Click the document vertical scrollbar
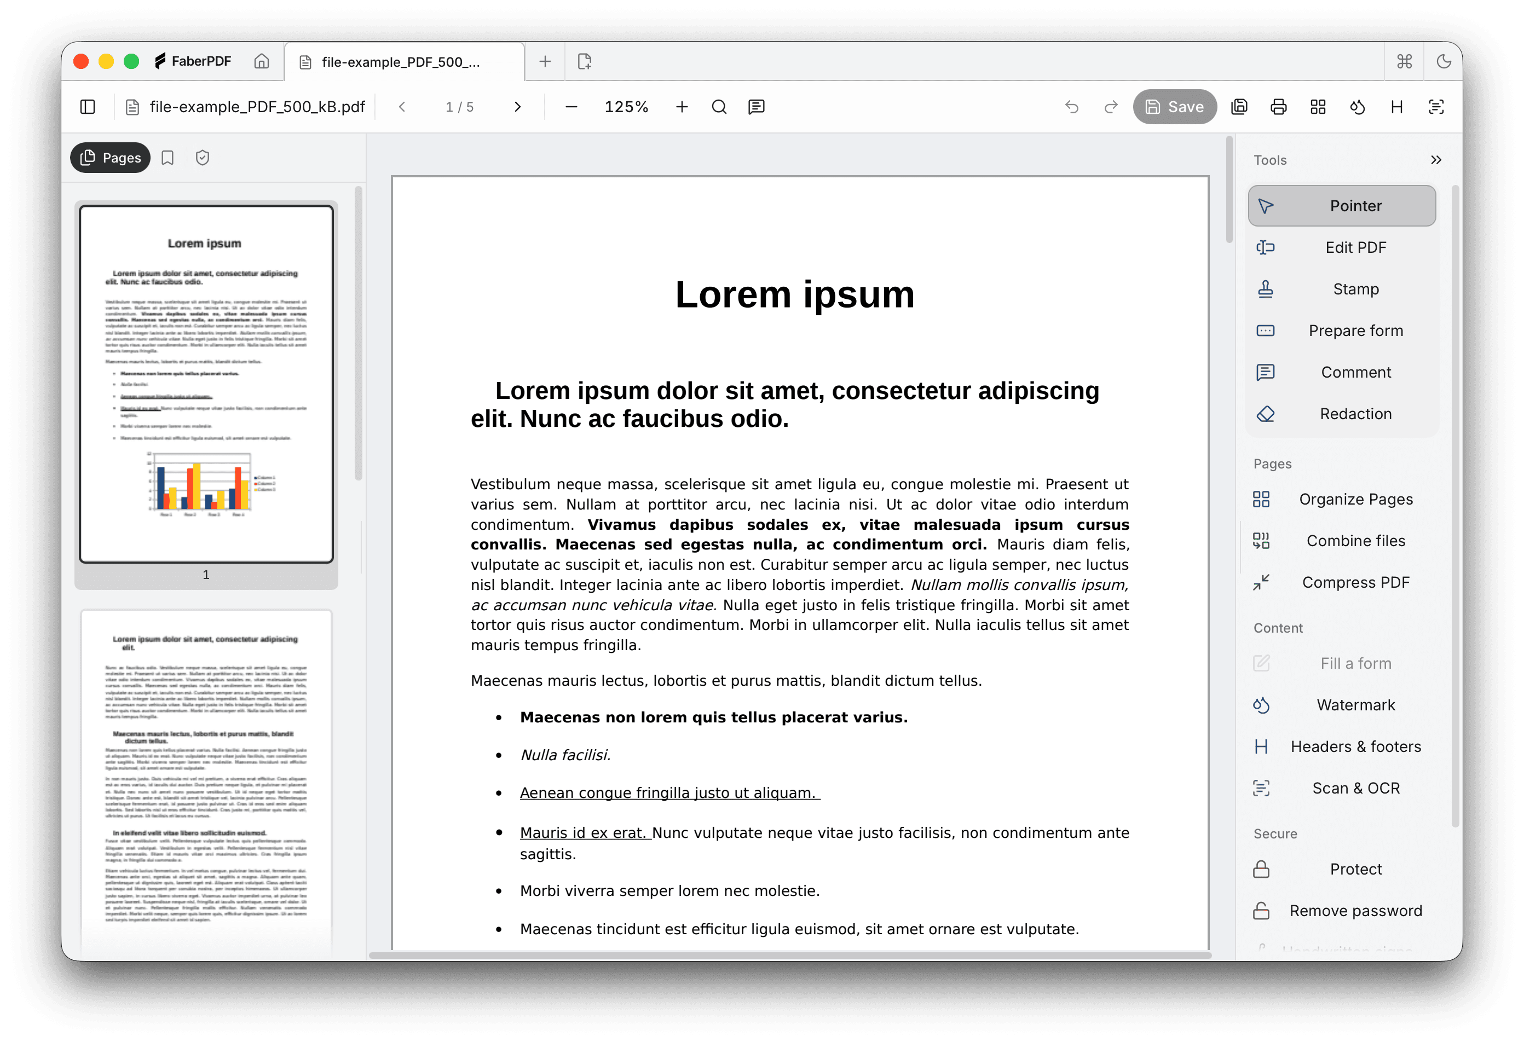The height and width of the screenshot is (1042, 1524). pos(1229,190)
